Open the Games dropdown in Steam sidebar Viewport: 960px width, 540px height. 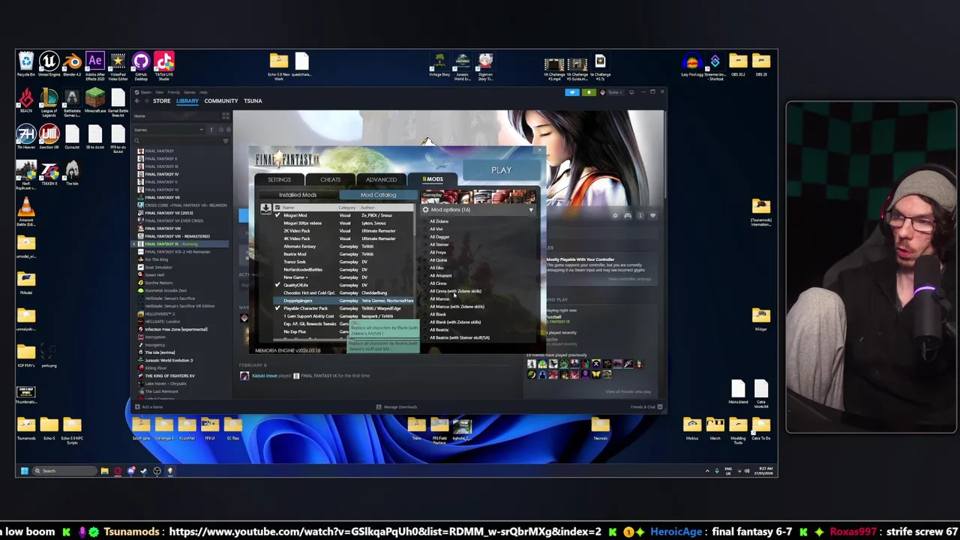(x=169, y=130)
